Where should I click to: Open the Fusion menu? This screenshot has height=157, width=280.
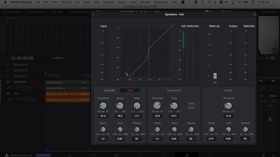point(122,2)
